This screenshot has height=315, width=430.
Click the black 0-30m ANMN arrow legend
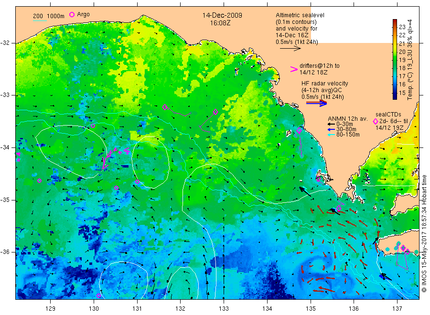pyautogui.click(x=331, y=125)
